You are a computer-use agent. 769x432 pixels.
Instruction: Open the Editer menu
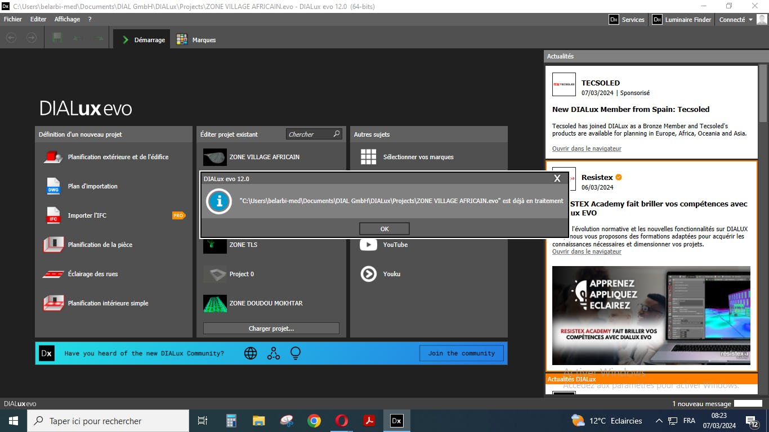click(38, 19)
